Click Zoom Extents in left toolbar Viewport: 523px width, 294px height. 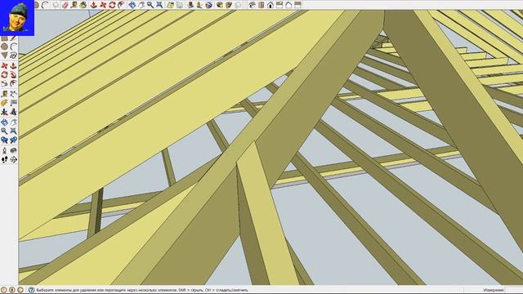pyautogui.click(x=13, y=131)
